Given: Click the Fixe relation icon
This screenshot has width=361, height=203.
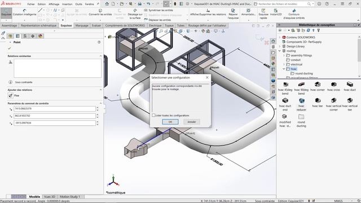Looking at the screenshot, I should coord(11,95).
